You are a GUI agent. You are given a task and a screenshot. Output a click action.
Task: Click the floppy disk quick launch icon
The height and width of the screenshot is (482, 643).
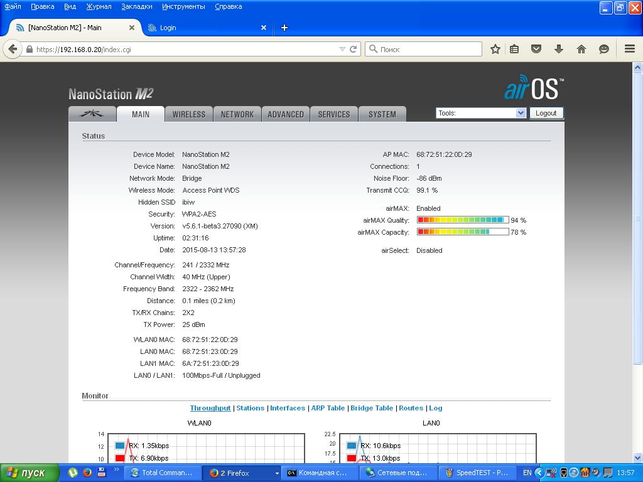coord(101,473)
